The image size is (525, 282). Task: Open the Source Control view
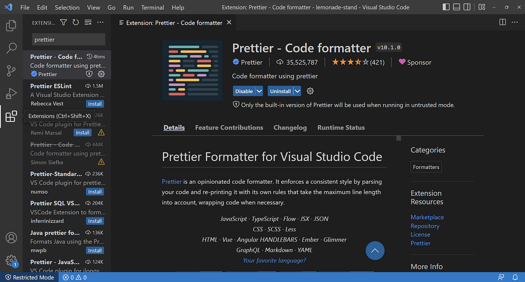click(x=11, y=70)
